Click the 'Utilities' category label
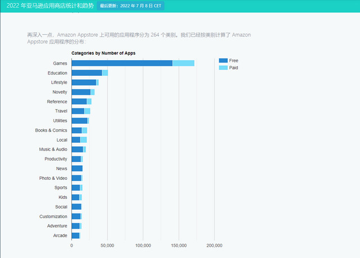This screenshot has height=258, width=360. click(60, 121)
